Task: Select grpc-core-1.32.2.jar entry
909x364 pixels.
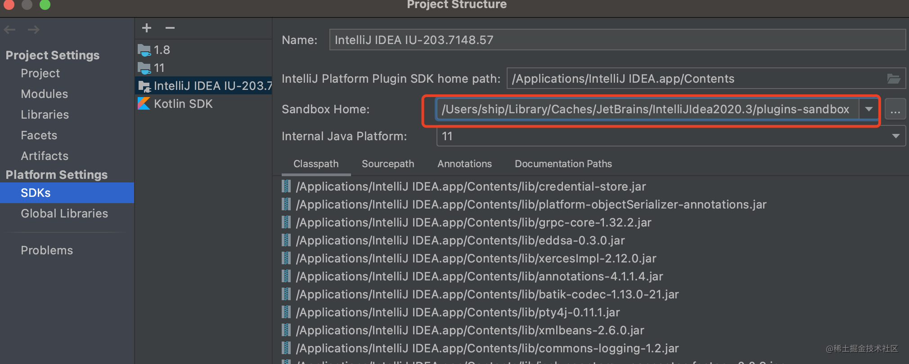Action: 473,222
